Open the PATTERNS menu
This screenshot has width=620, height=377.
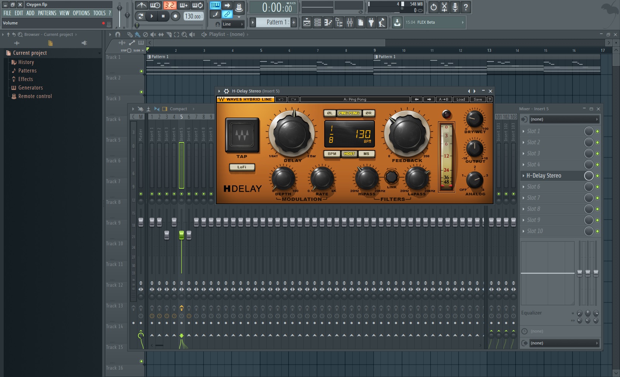(47, 13)
